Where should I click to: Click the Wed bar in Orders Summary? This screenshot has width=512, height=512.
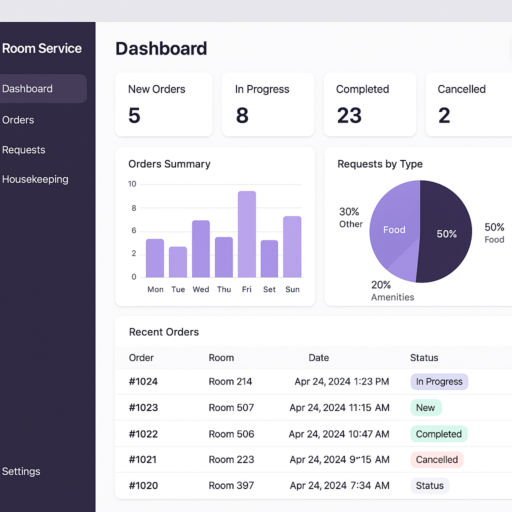click(x=200, y=249)
